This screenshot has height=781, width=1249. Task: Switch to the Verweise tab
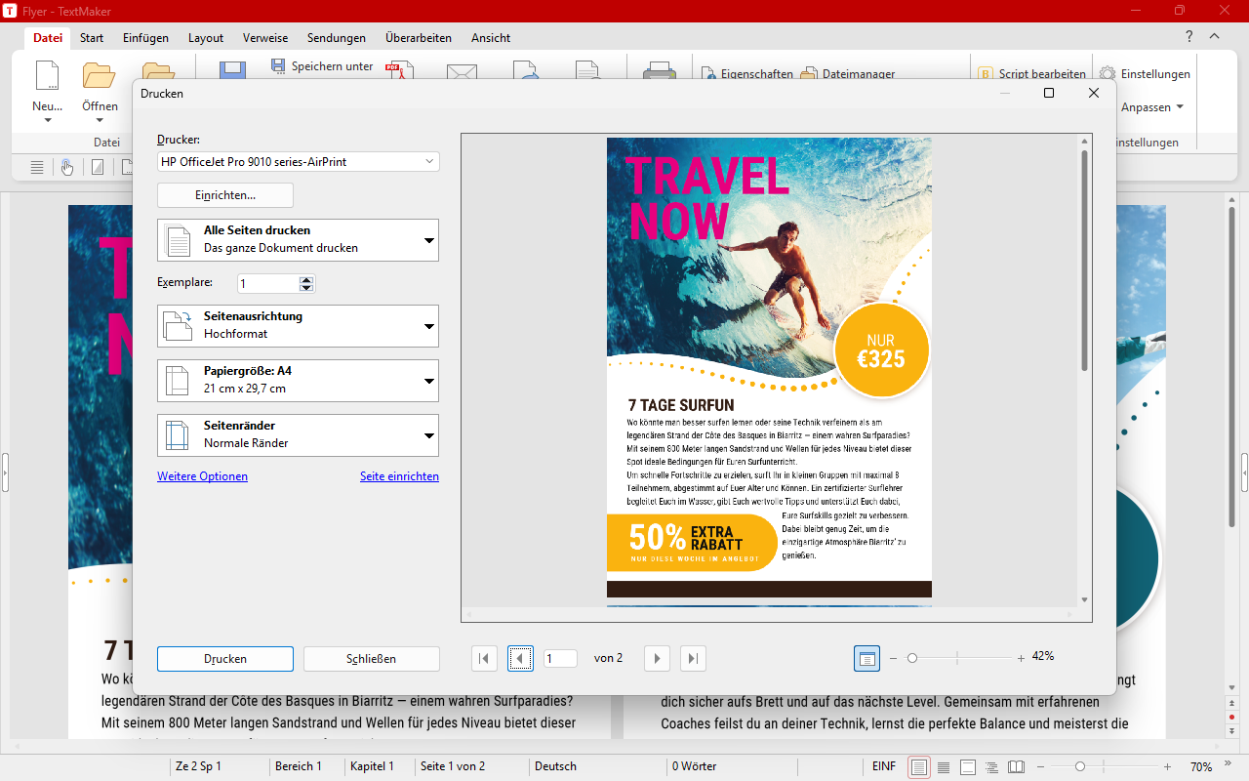click(265, 38)
